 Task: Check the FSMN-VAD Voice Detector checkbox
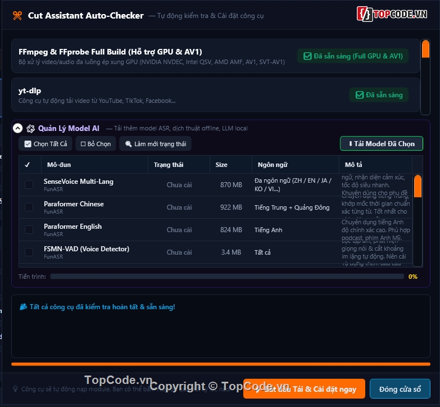click(x=29, y=252)
